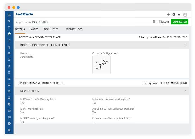Click 'Is Wifi working fine ?' question
Image resolution: width=195 pixels, height=139 pixels.
tap(32, 109)
